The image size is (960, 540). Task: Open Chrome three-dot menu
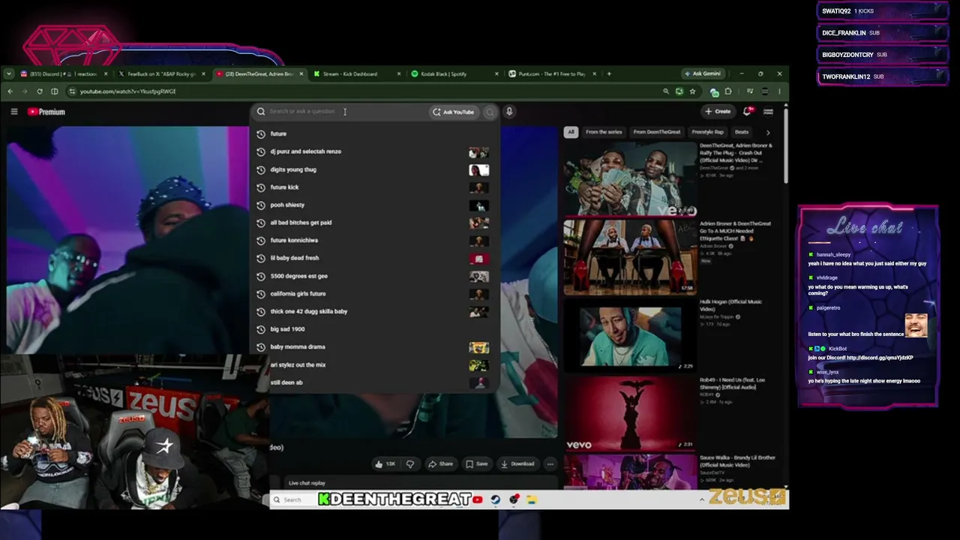(x=779, y=91)
